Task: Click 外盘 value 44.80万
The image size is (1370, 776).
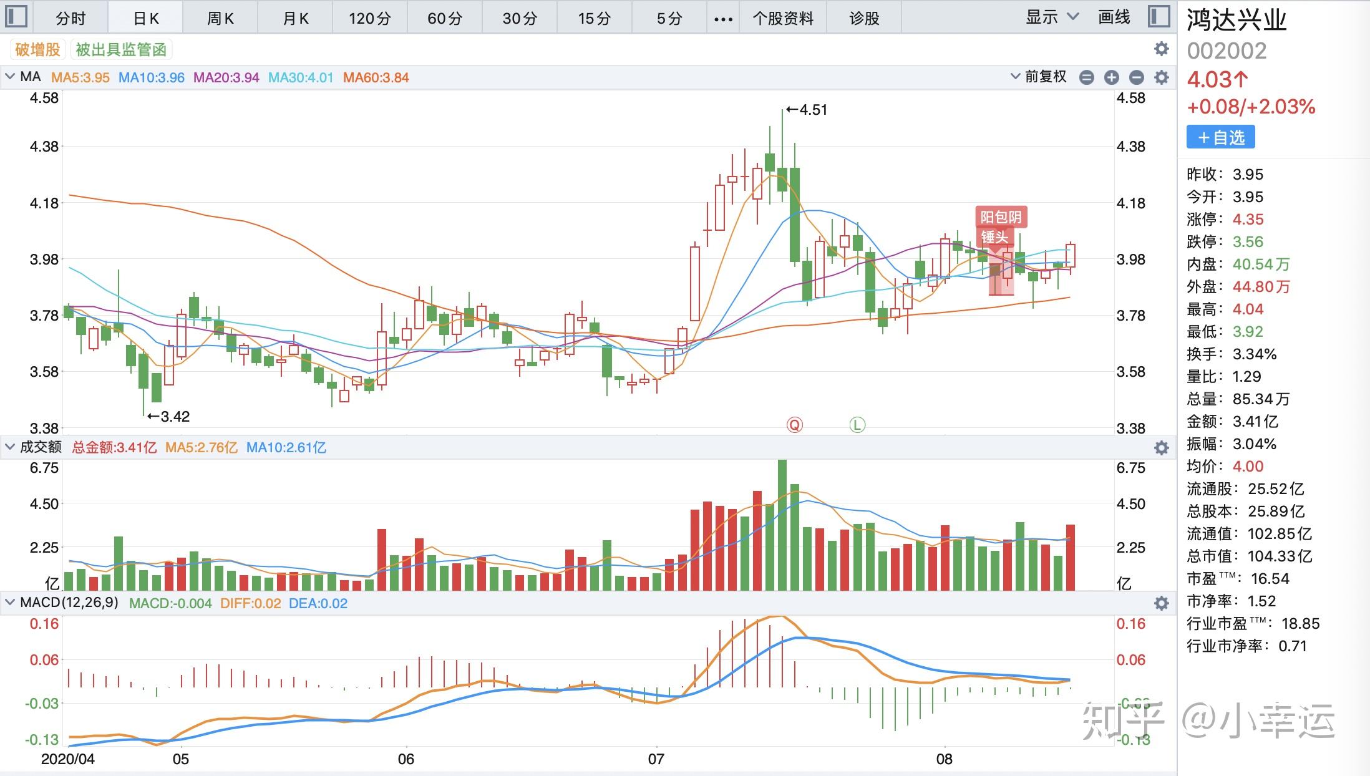Action: click(1261, 287)
